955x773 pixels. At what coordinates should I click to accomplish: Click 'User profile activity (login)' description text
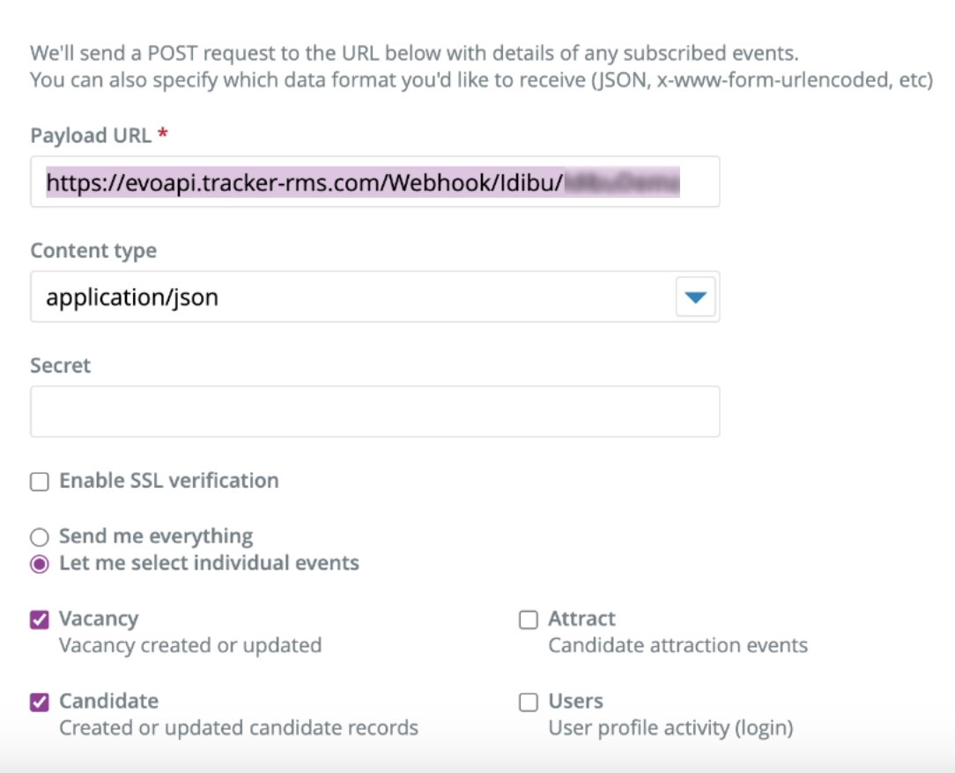(670, 728)
